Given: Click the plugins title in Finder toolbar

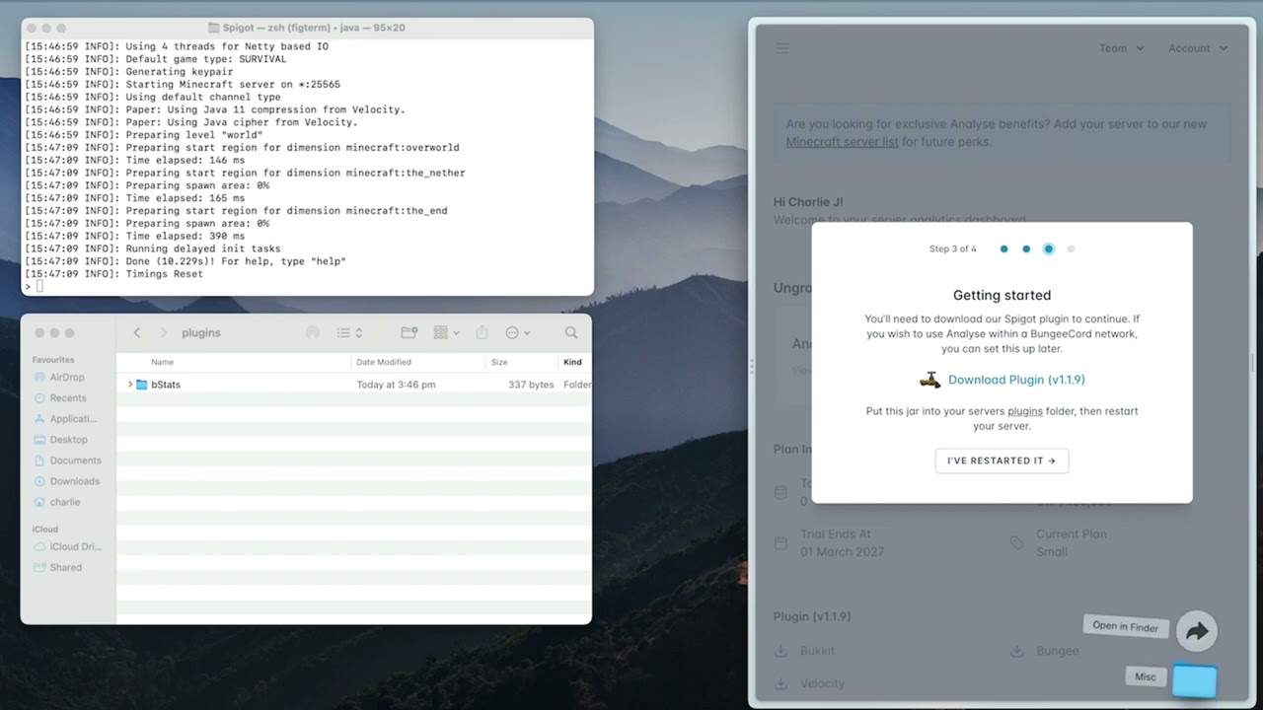Looking at the screenshot, I should point(201,333).
